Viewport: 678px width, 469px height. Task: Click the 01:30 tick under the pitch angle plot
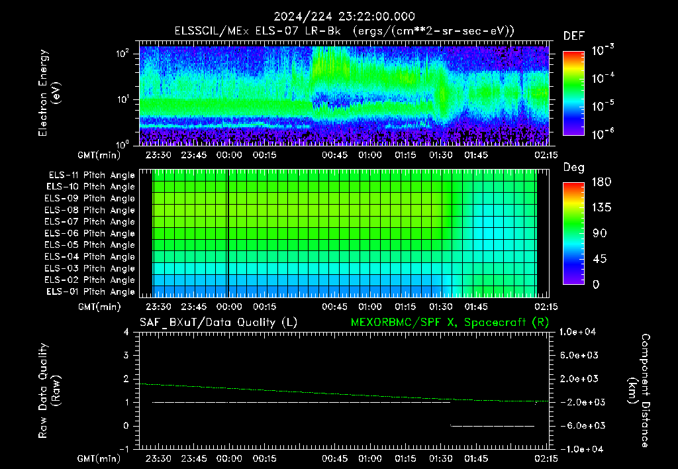click(x=440, y=307)
